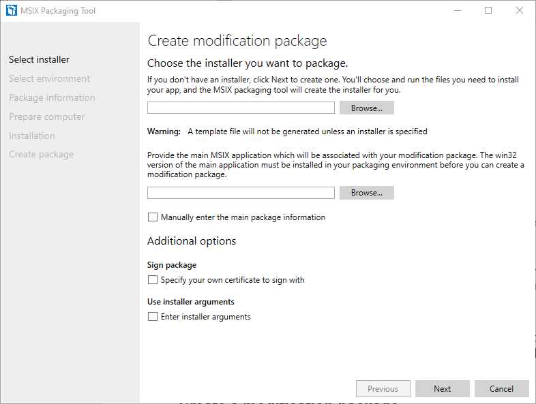Go to the Next step
Viewport: 536px width, 404px height.
tap(443, 388)
